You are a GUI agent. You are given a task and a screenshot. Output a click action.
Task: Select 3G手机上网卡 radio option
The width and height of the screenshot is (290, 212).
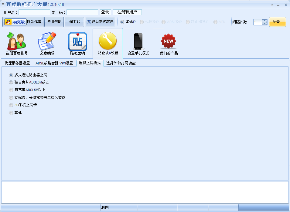click(11, 105)
